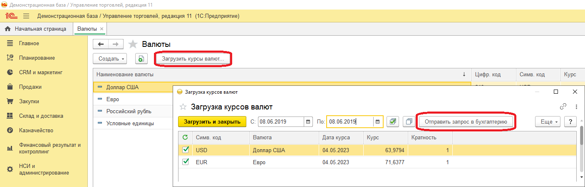Open calendar picker for the 'С' date
This screenshot has height=187, width=585.
308,121
